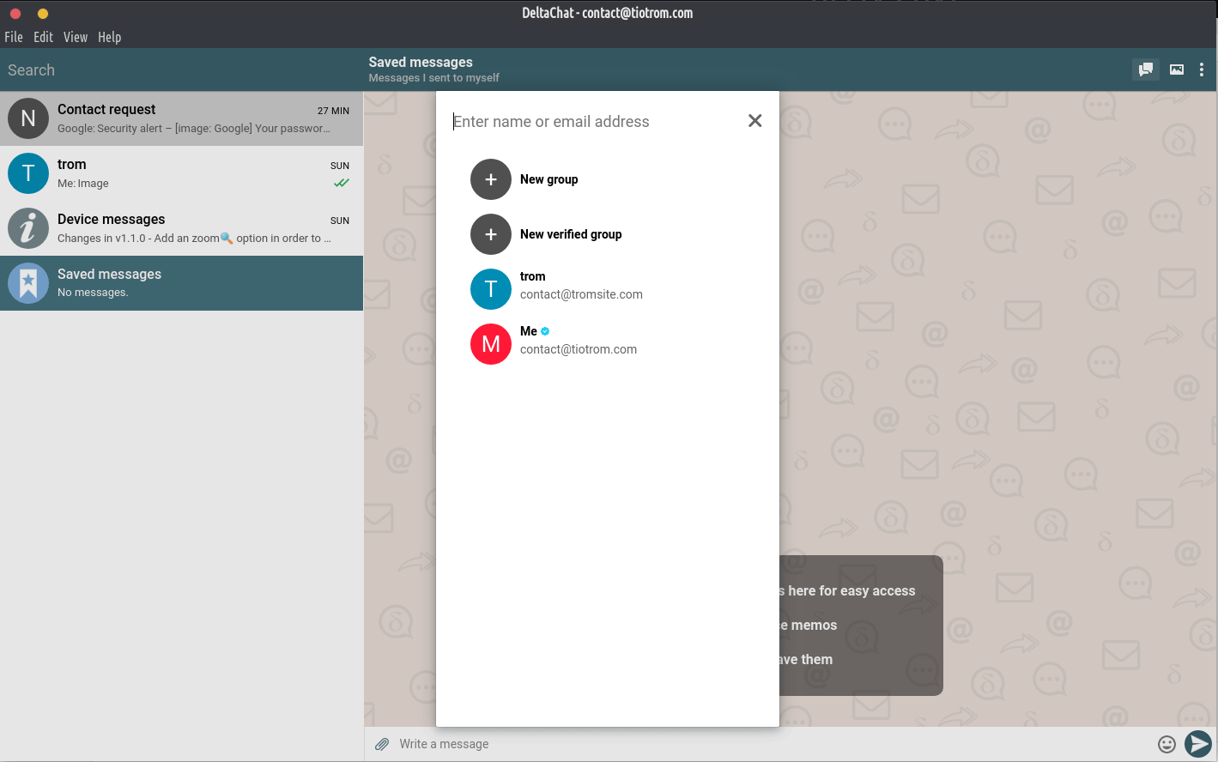1218x762 pixels.
Task: Focus the Write a message field
Action: pos(773,744)
